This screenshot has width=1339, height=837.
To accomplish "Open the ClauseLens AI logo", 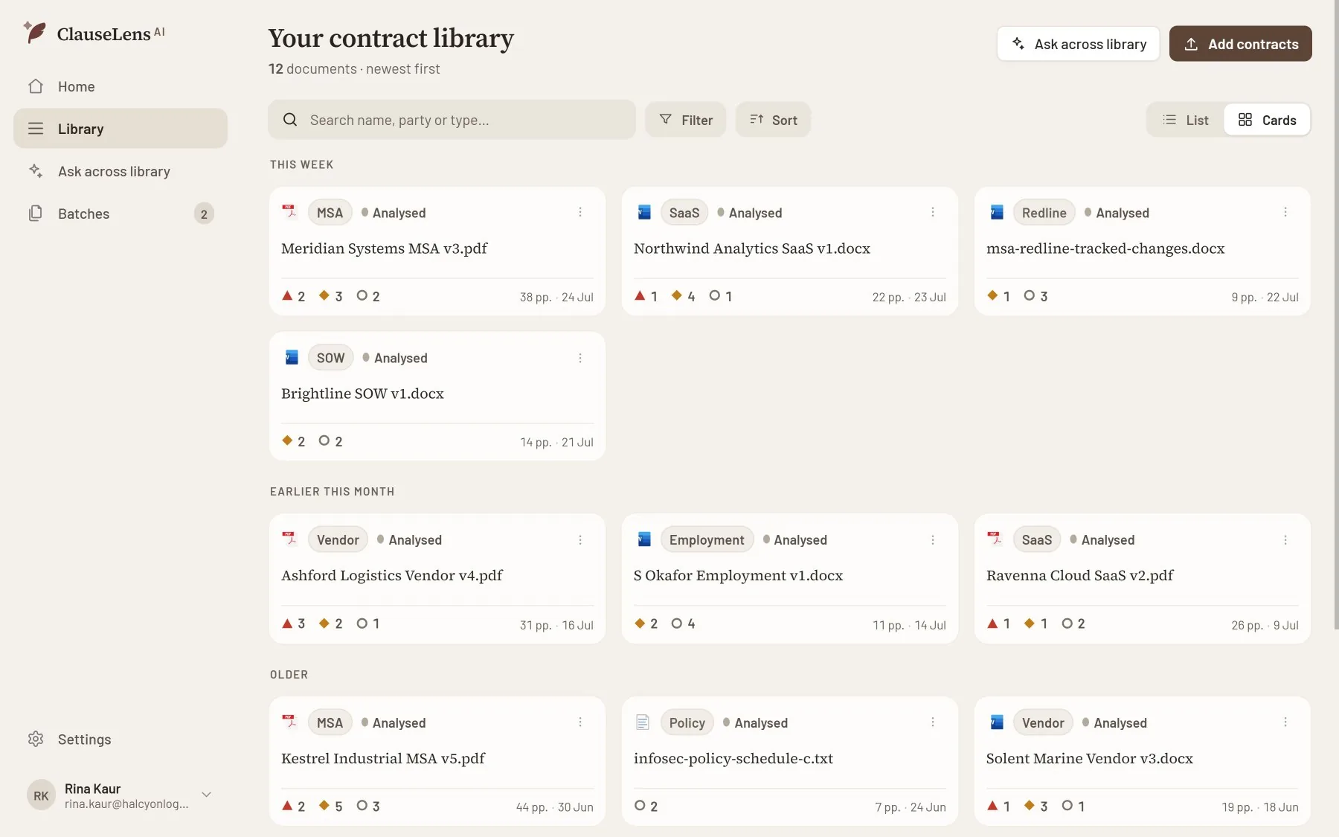I will click(x=94, y=33).
